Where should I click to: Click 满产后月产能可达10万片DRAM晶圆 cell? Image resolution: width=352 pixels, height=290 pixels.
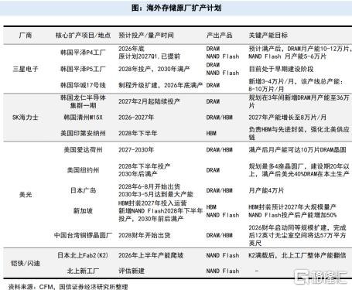(x=297, y=150)
